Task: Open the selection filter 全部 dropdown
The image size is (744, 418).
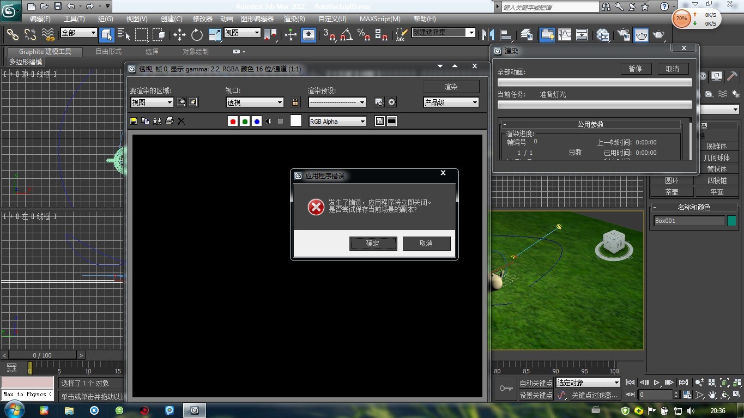Action: click(x=78, y=33)
